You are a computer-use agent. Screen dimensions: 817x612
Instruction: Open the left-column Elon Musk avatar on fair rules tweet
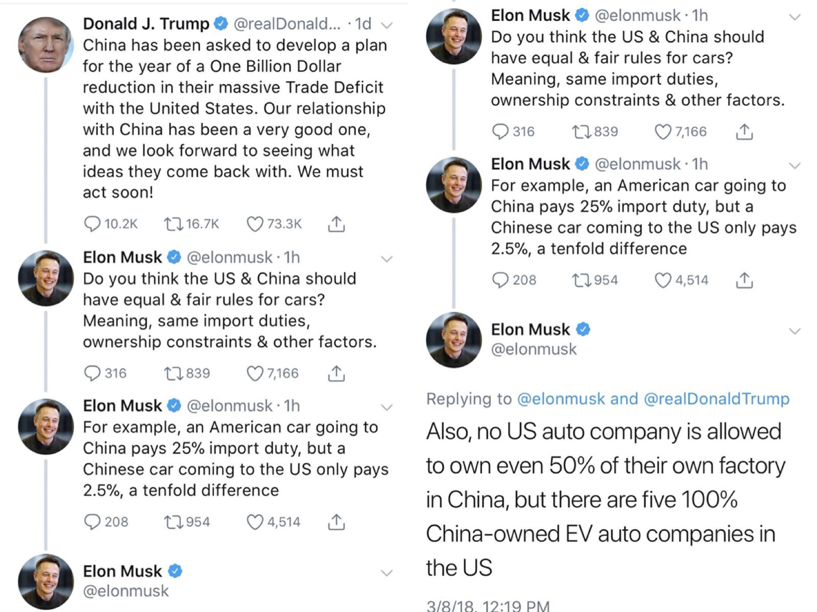click(x=45, y=278)
